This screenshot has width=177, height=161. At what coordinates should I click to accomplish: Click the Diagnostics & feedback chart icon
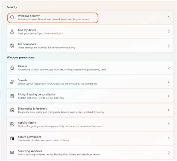(x=12, y=110)
